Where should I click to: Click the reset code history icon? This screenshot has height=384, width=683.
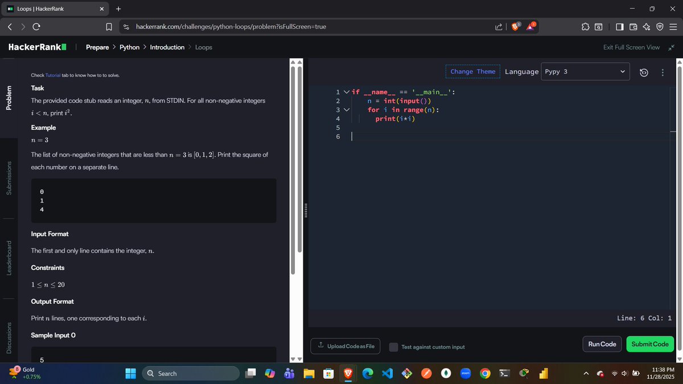(644, 72)
